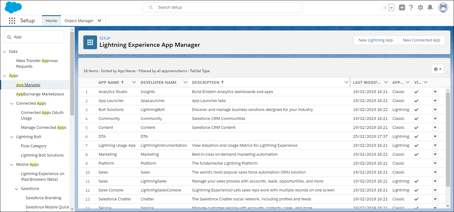The image size is (454, 212).
Task: Open the App Launcher grid icon
Action: 12,21
